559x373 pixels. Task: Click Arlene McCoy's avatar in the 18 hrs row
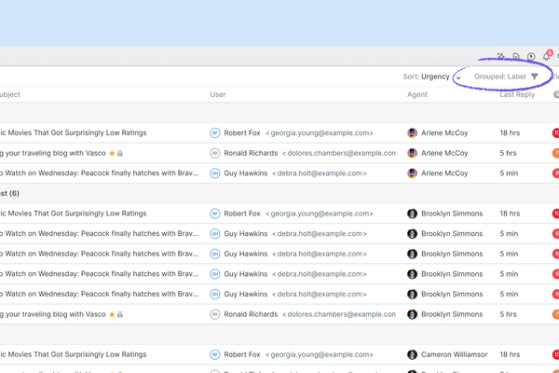[x=413, y=133]
